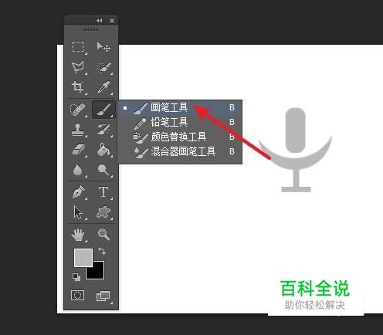
Task: Select the Spot Healing Brush tool
Action: click(x=78, y=109)
